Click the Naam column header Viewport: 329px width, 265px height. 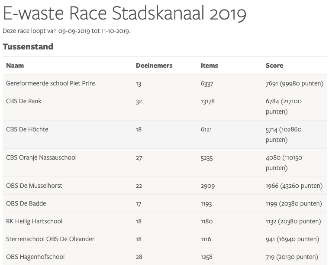(15, 65)
